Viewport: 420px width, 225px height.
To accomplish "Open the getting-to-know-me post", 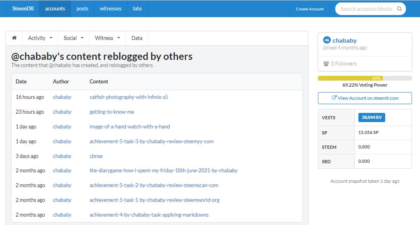I will point(112,112).
